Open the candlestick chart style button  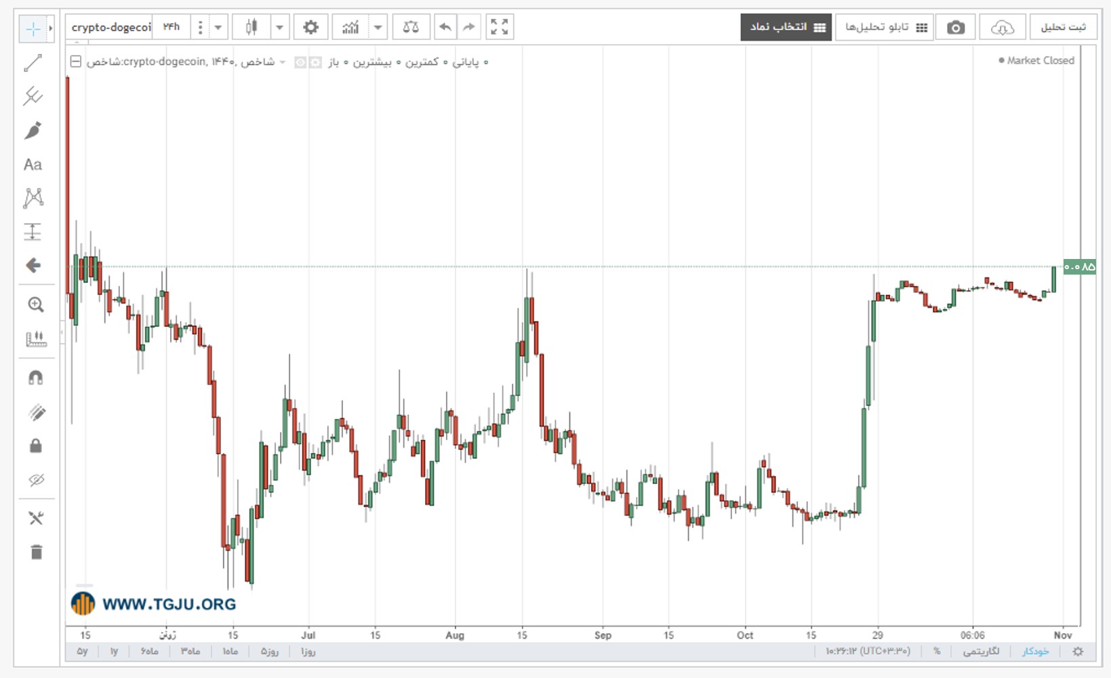coord(251,27)
